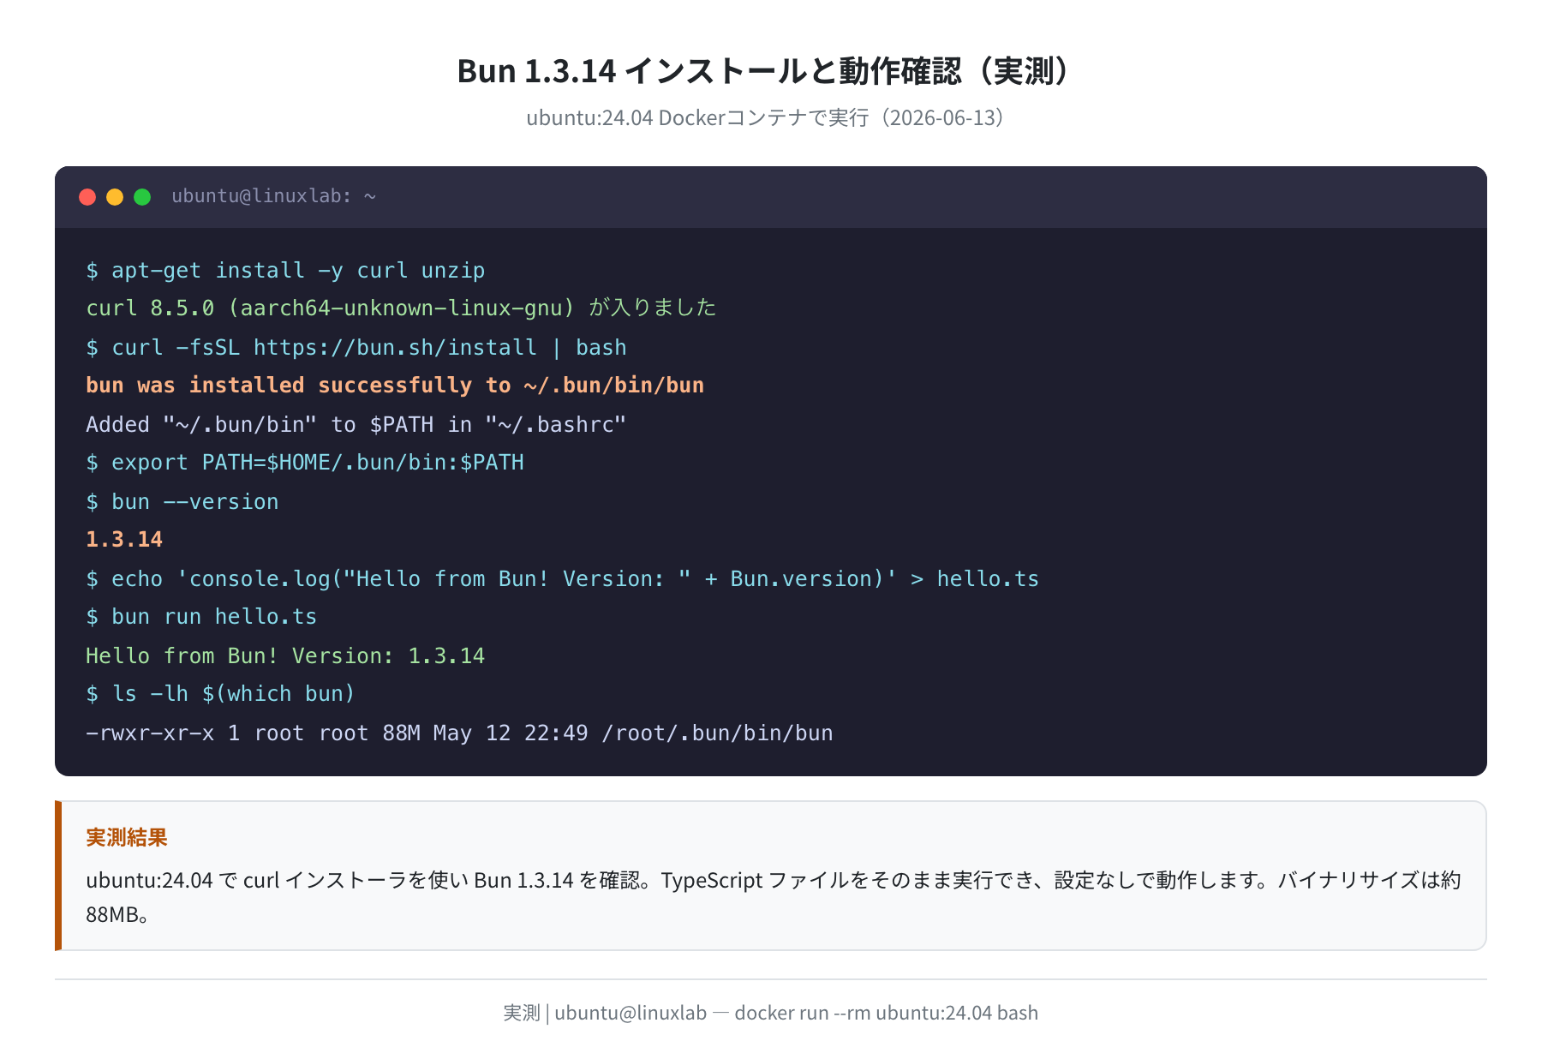Viewport: 1542px width, 1059px height.
Task: Click the footer text "docker run --rm ubuntu:24.04 bash"
Action: pyautogui.click(x=886, y=1013)
